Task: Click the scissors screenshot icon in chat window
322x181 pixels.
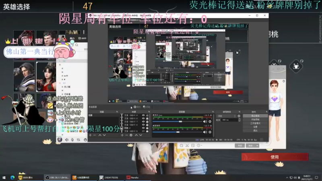Action: pos(187,146)
